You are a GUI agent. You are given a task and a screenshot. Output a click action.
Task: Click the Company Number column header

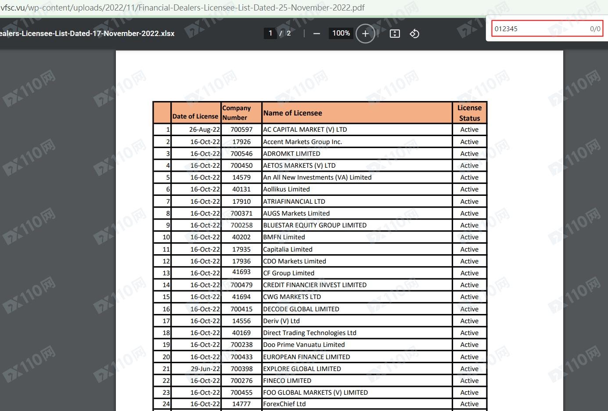237,113
